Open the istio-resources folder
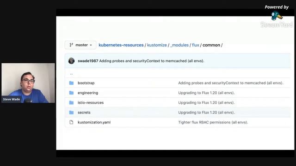 pyautogui.click(x=91, y=102)
